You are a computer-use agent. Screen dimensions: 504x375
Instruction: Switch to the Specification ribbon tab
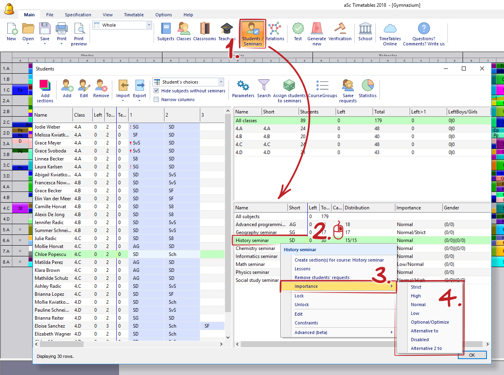tap(78, 15)
